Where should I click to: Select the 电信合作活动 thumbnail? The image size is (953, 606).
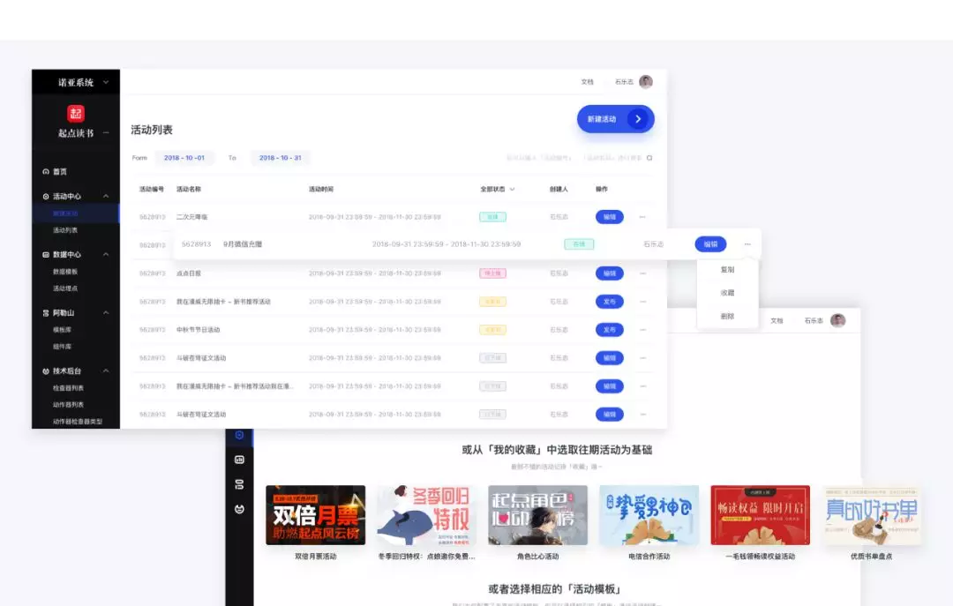[649, 515]
